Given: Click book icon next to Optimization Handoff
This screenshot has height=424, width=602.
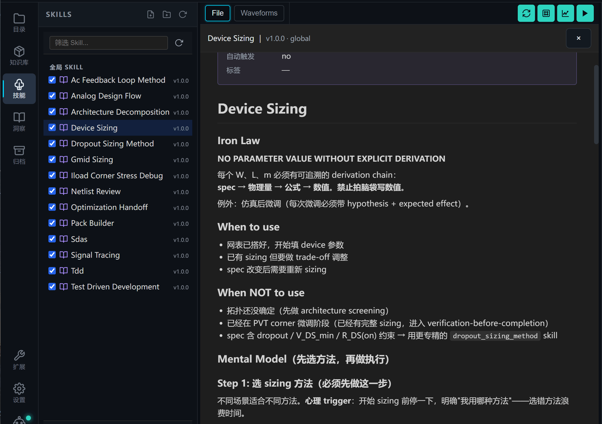Looking at the screenshot, I should click(x=63, y=207).
